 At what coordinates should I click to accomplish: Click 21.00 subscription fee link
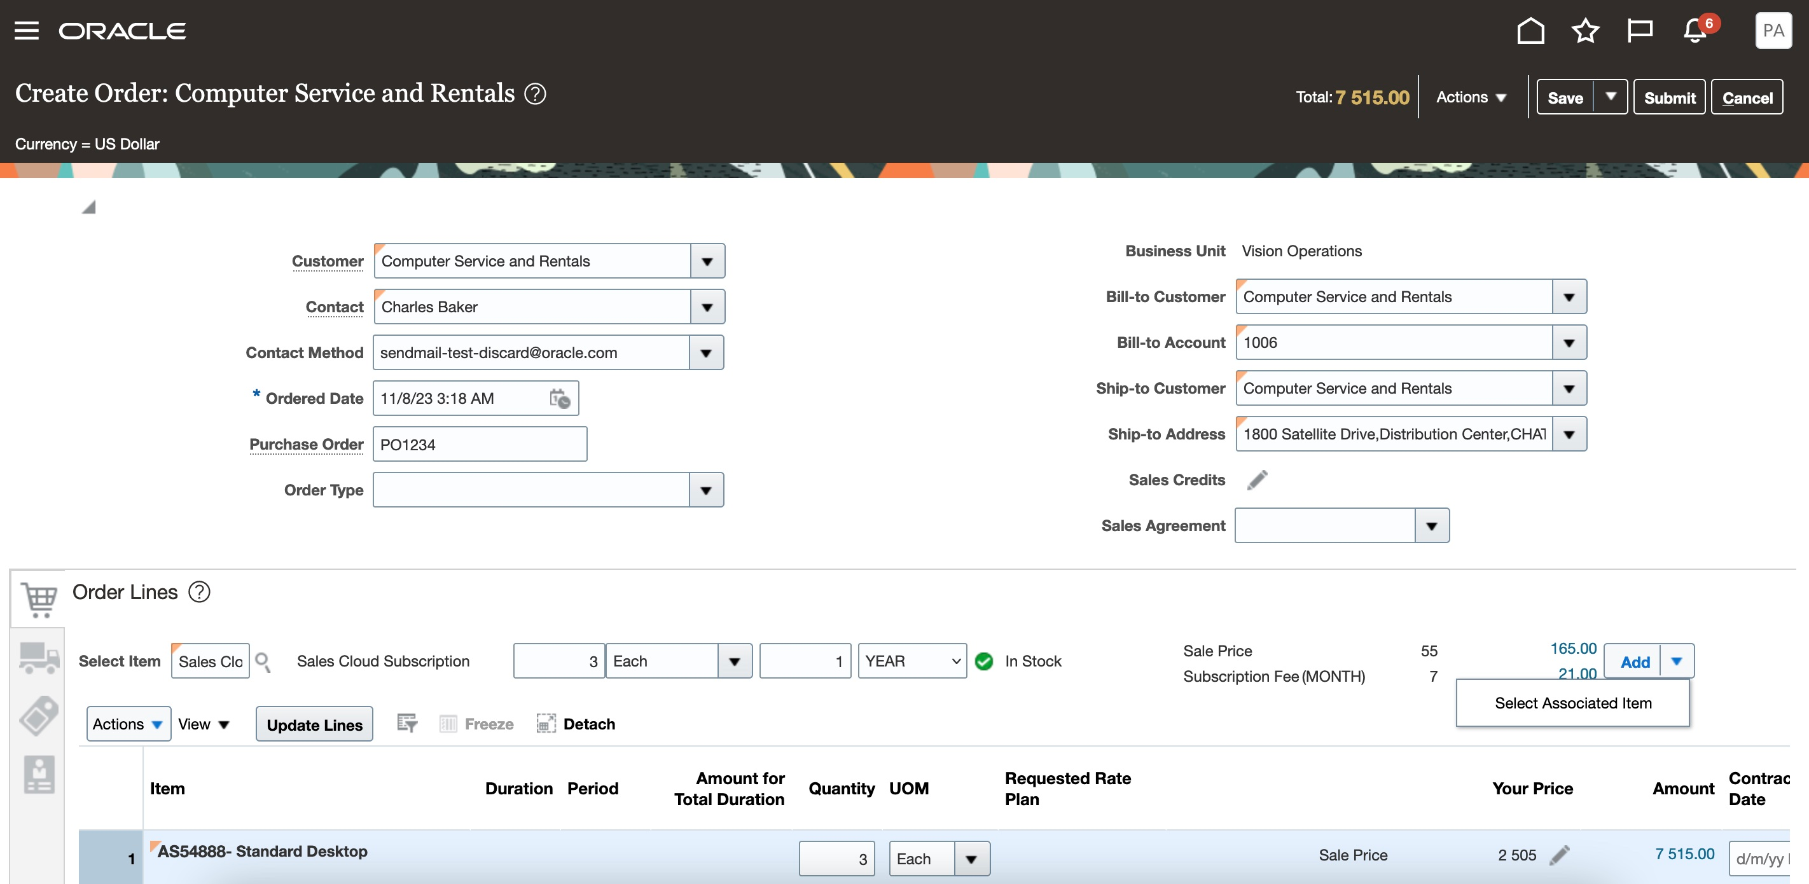tap(1577, 673)
